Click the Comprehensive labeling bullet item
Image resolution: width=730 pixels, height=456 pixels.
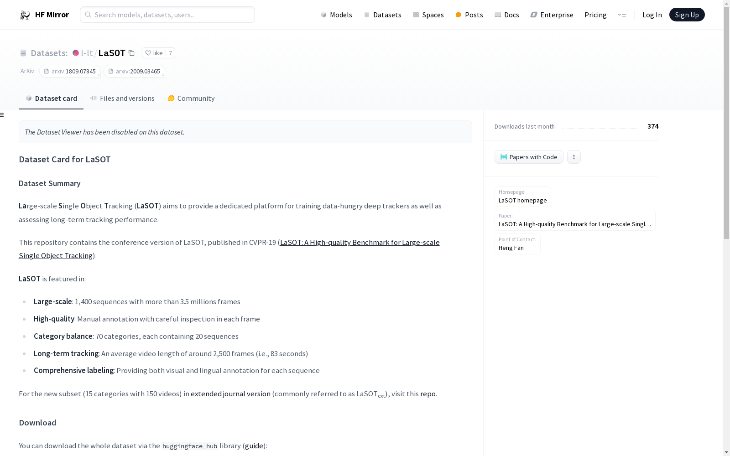tap(177, 370)
